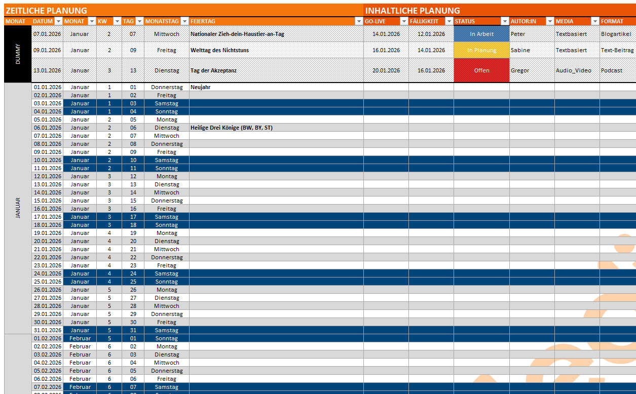The image size is (636, 394).
Task: Select the empty FEIERTAG cell in the 15.01.2026 row
Action: [276, 201]
